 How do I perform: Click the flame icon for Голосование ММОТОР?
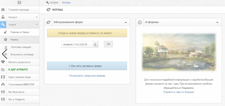(3, 84)
